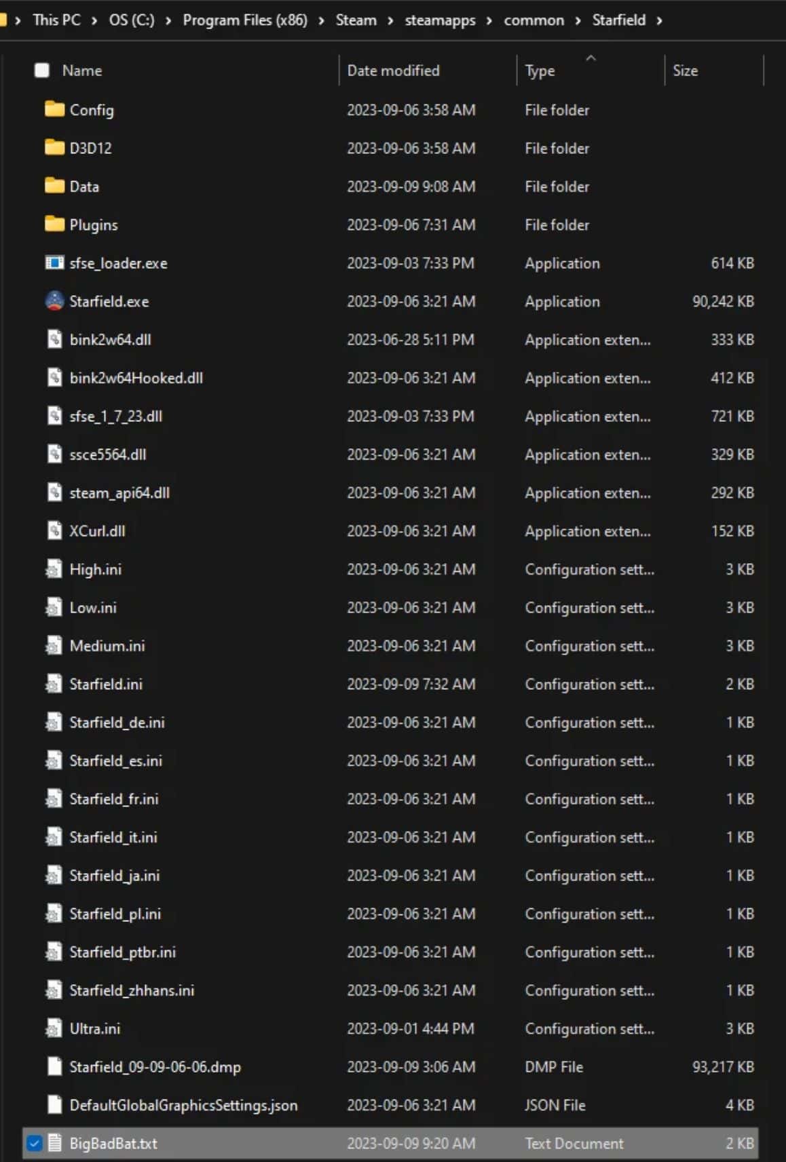Select the Ultra.ini file name
Viewport: 786px width, 1162px height.
click(x=95, y=1029)
